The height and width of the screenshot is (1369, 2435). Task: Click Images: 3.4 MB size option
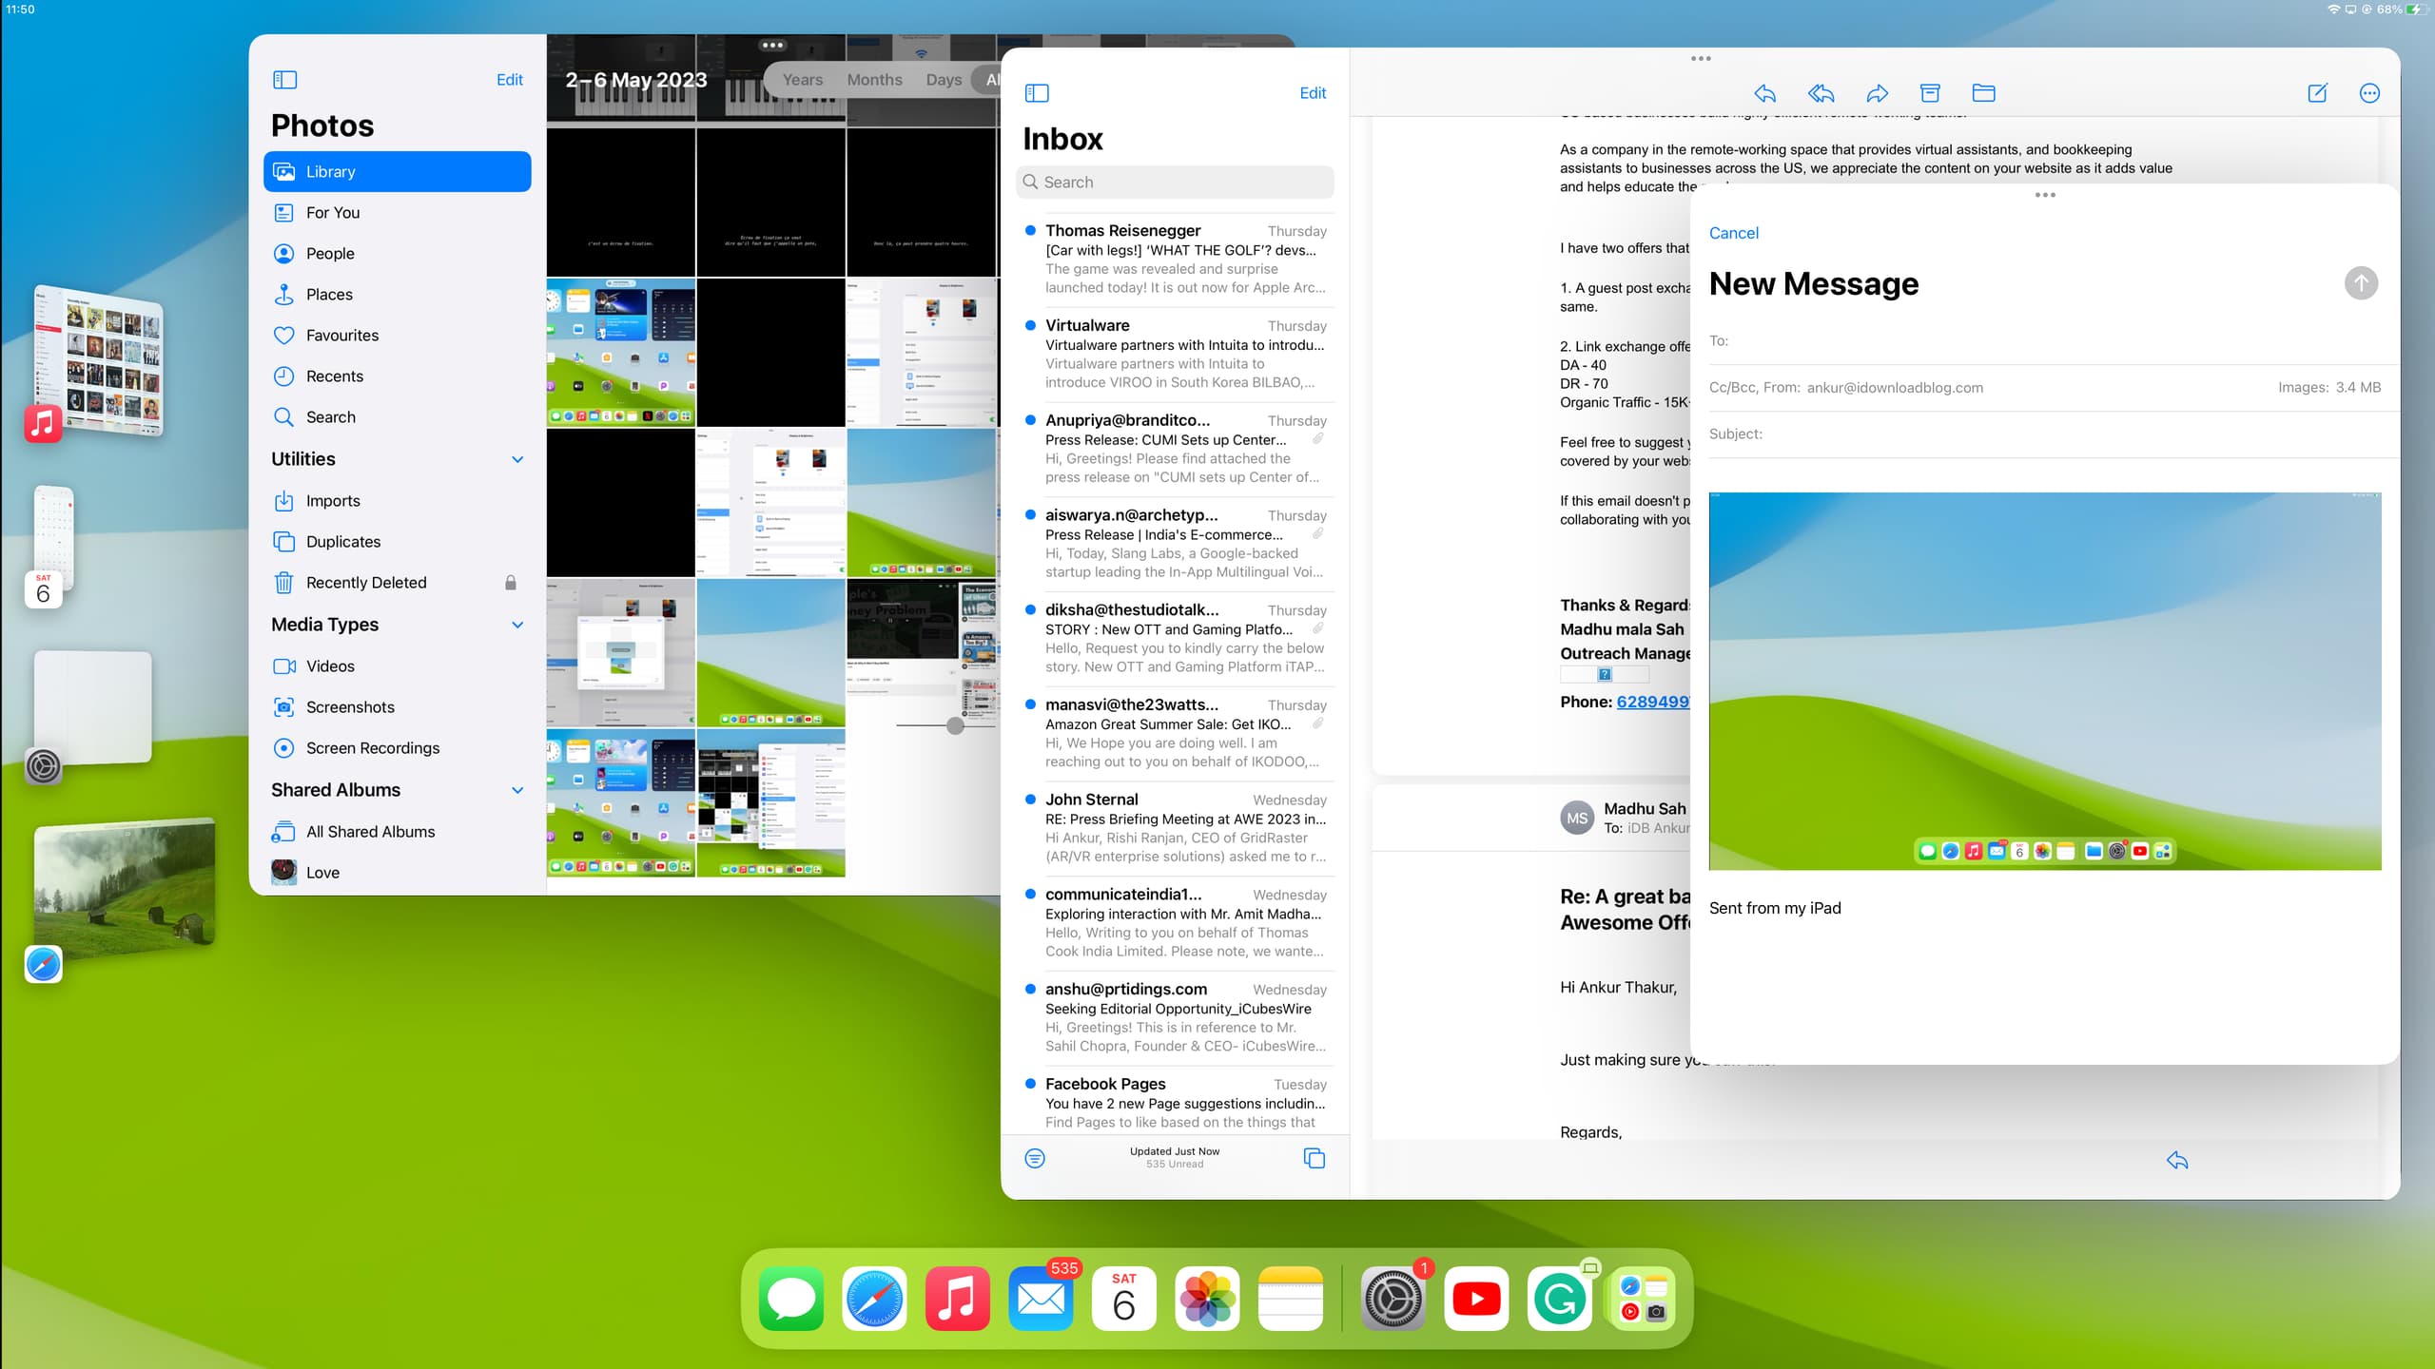[2328, 387]
